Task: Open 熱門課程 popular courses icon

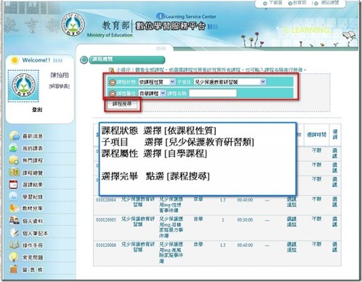Action: [14, 160]
